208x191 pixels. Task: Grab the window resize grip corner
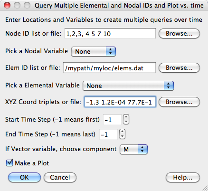[x=205, y=188]
